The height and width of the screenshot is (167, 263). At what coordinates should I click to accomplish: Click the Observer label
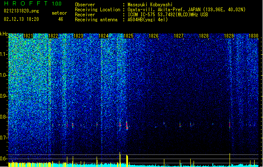click(x=85, y=5)
